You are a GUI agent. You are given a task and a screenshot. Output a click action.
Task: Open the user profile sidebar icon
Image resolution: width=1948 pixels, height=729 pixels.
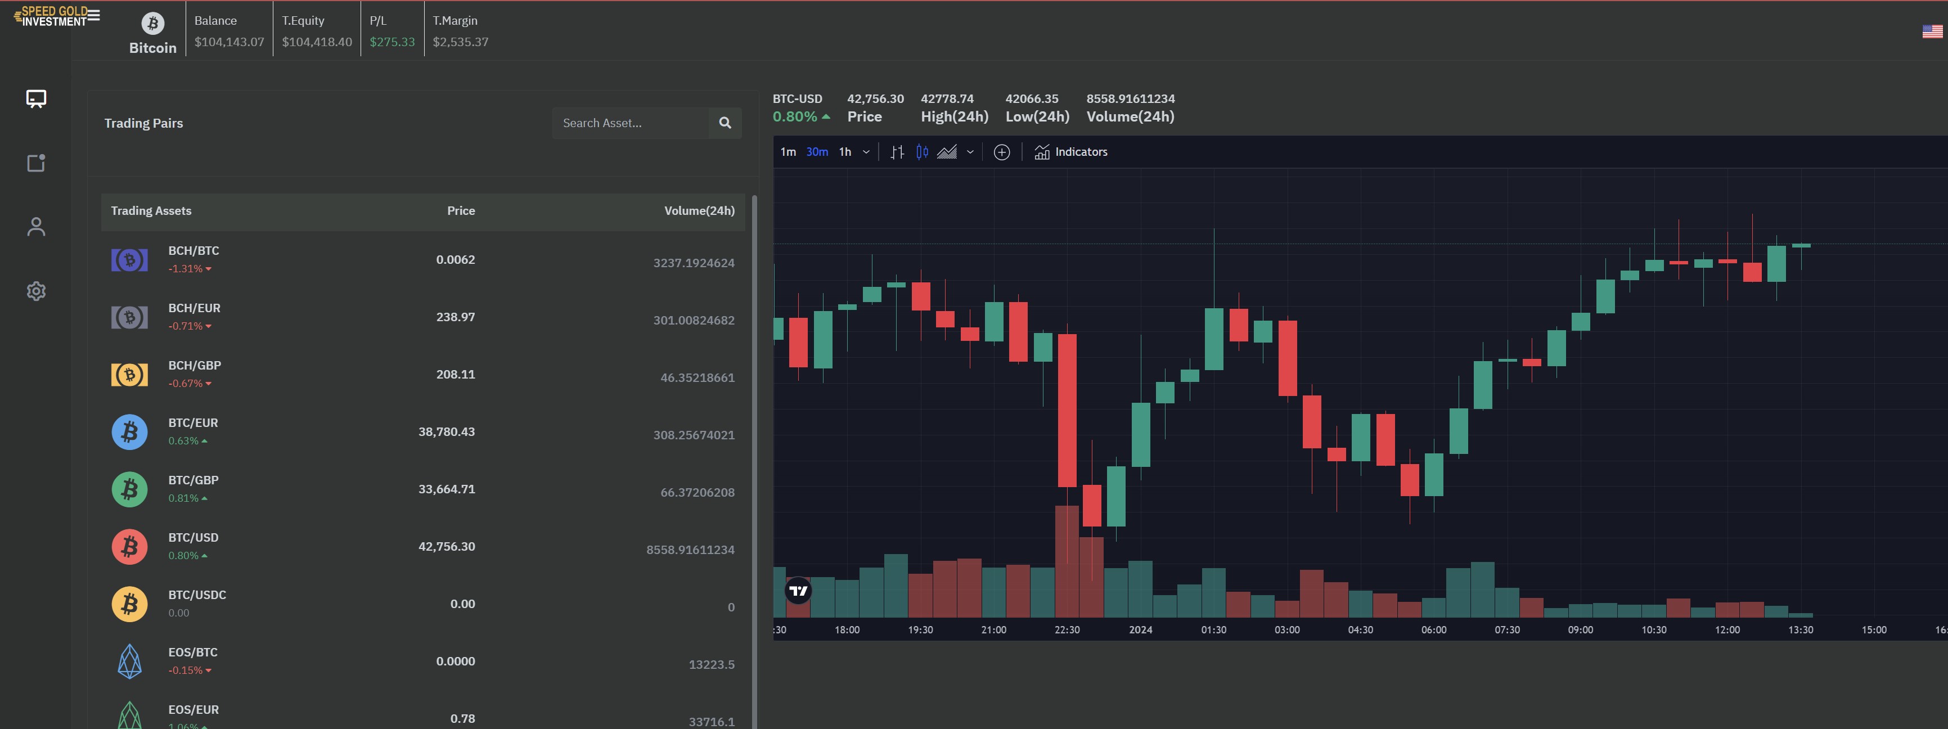pos(37,227)
